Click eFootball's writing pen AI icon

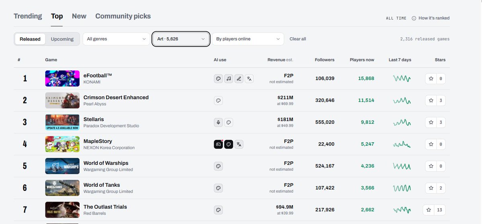(x=239, y=79)
